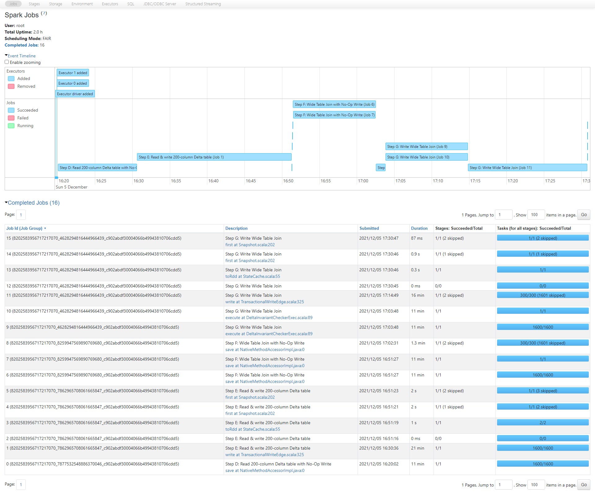595x502 pixels.
Task: Click the blue Added executors legend swatch
Action: point(11,79)
